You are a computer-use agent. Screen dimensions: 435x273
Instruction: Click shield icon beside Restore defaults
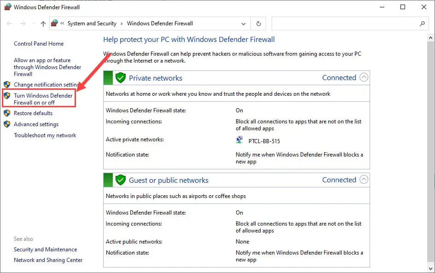(7, 113)
